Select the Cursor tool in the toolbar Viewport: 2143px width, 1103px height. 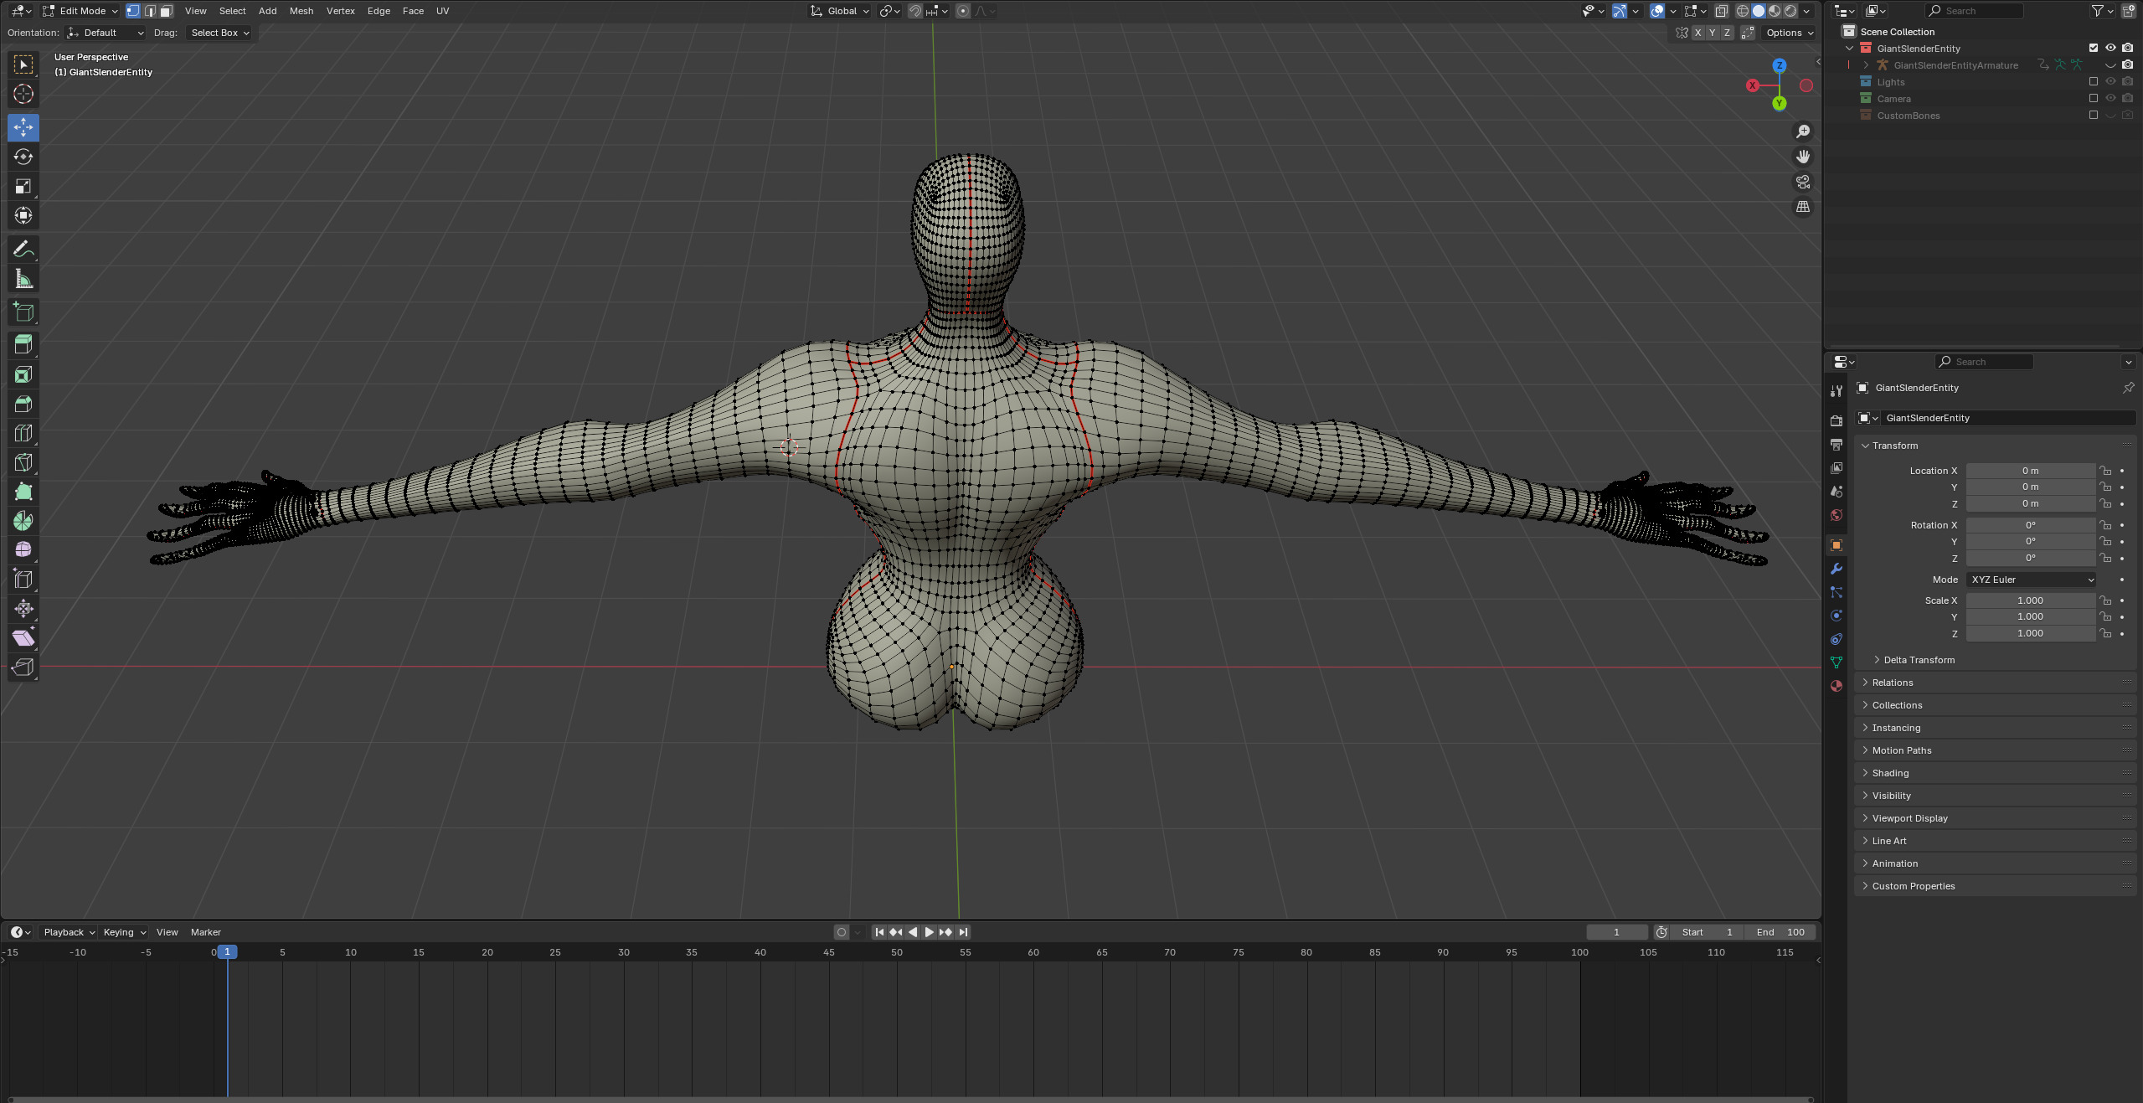(x=23, y=94)
